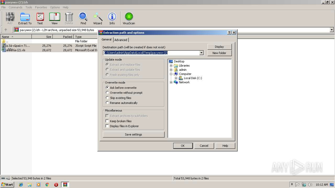Click Save settings button
The width and height of the screenshot is (335, 188).
tap(133, 134)
